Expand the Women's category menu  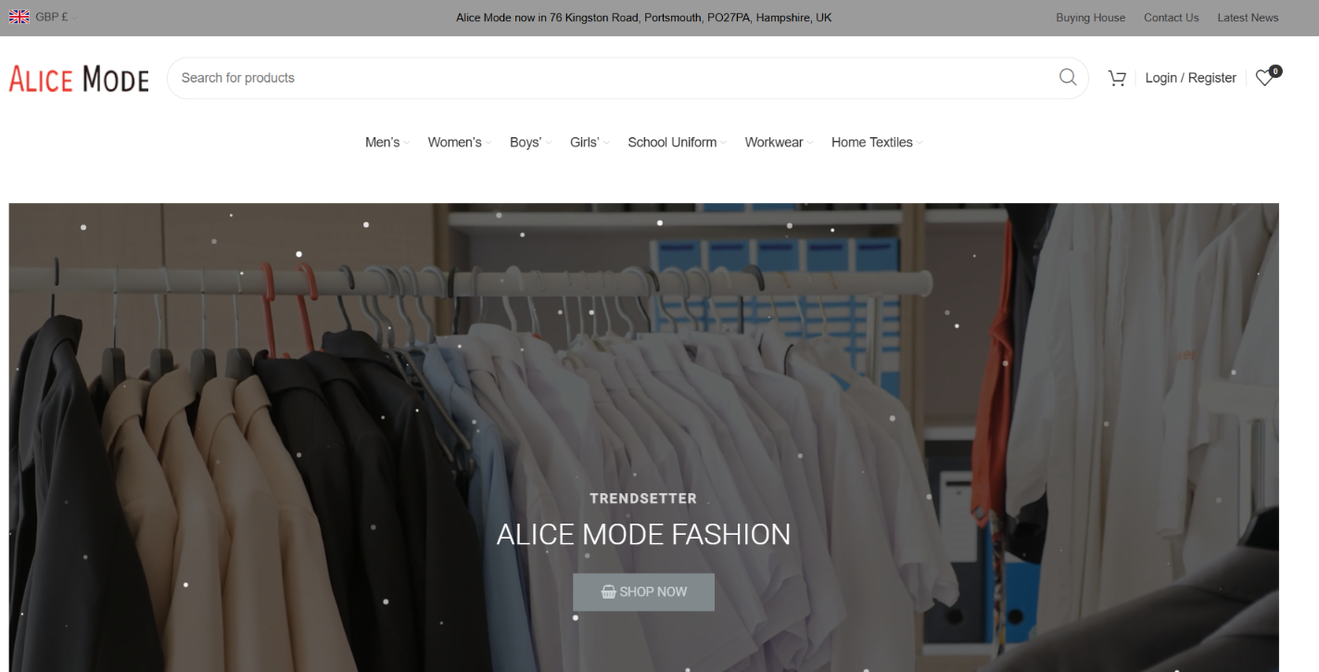coord(455,143)
